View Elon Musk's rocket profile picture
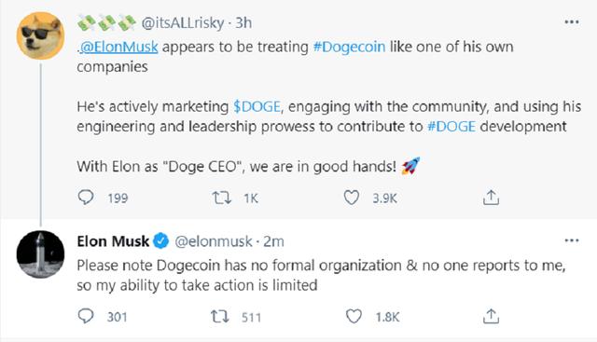The height and width of the screenshot is (342, 597). coord(40,254)
